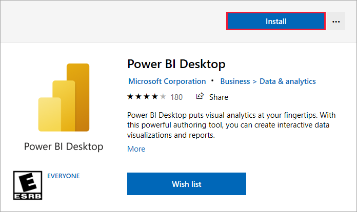Add the app to Wish list
The image size is (357, 212).
coord(187,184)
